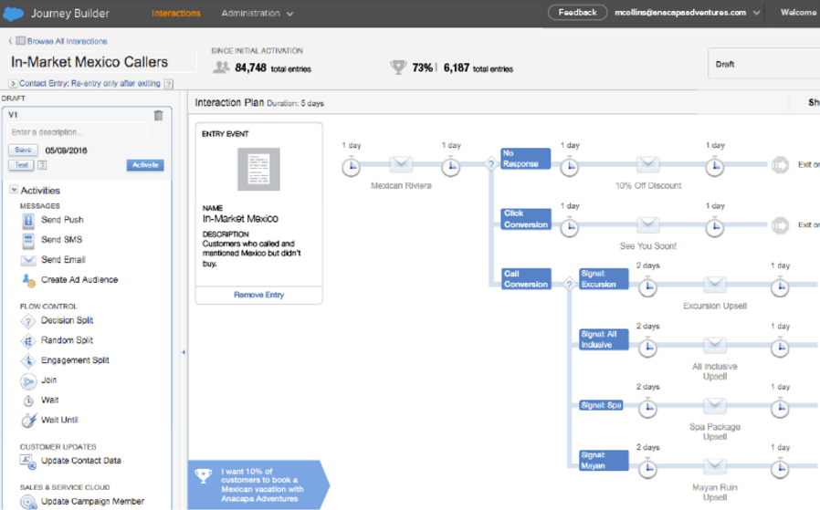820x510 pixels.
Task: Select the Random Split icon
Action: (x=28, y=340)
